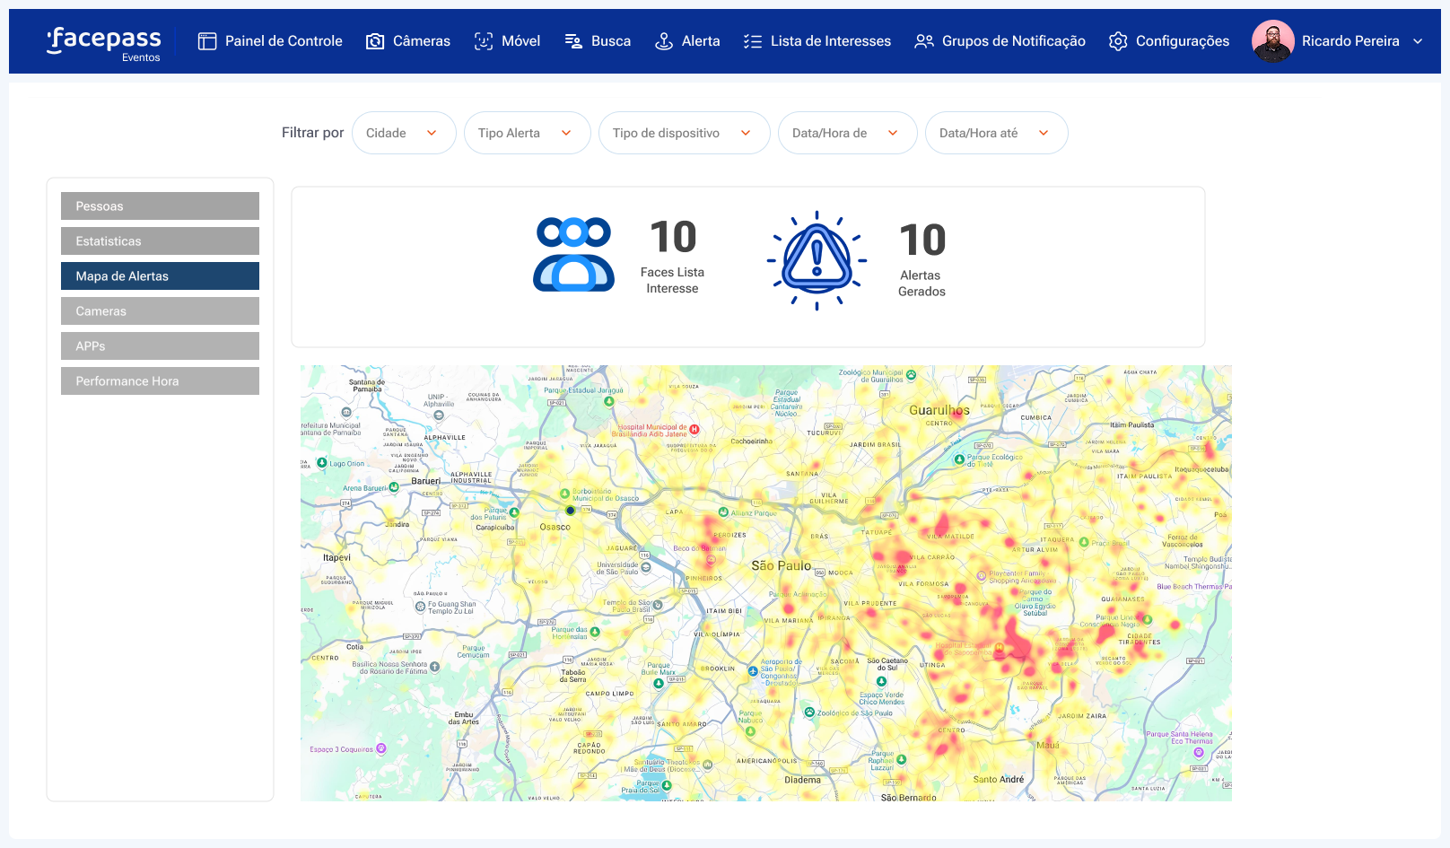Go to the Estatísticas sidebar section

pos(160,241)
